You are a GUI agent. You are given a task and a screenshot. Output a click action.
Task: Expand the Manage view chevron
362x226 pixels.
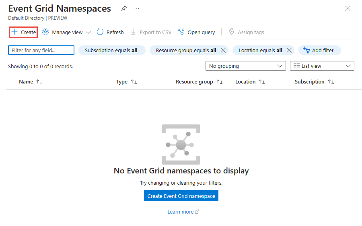[88, 33]
